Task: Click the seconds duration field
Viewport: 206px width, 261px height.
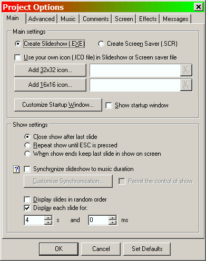Action: pyautogui.click(x=34, y=220)
